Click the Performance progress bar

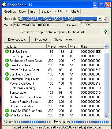pyautogui.click(x=90, y=122)
